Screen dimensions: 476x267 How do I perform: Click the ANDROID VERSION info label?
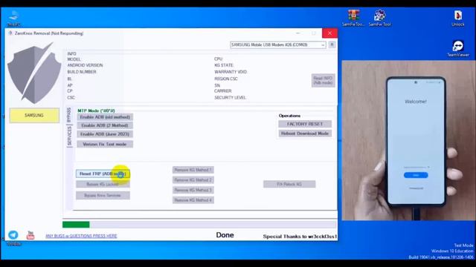[85, 65]
